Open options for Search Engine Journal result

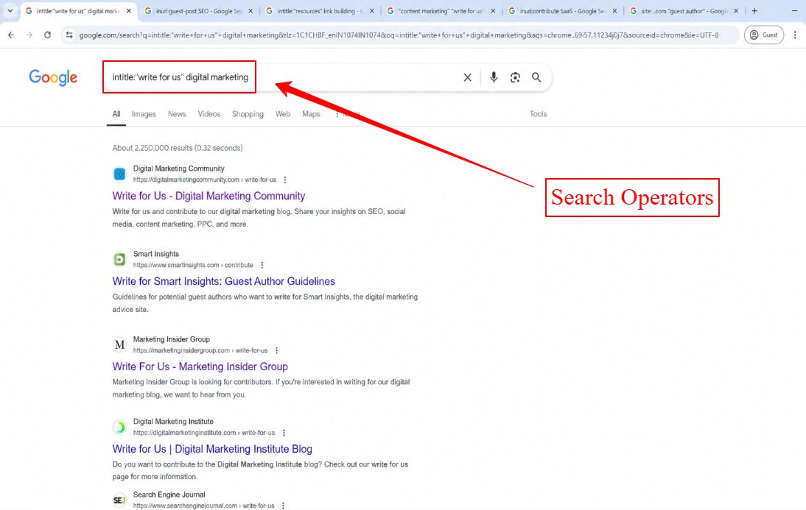click(283, 506)
